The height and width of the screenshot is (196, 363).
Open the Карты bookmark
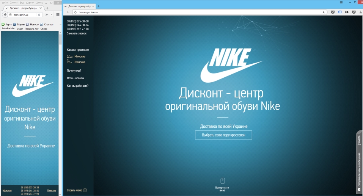tap(7, 24)
